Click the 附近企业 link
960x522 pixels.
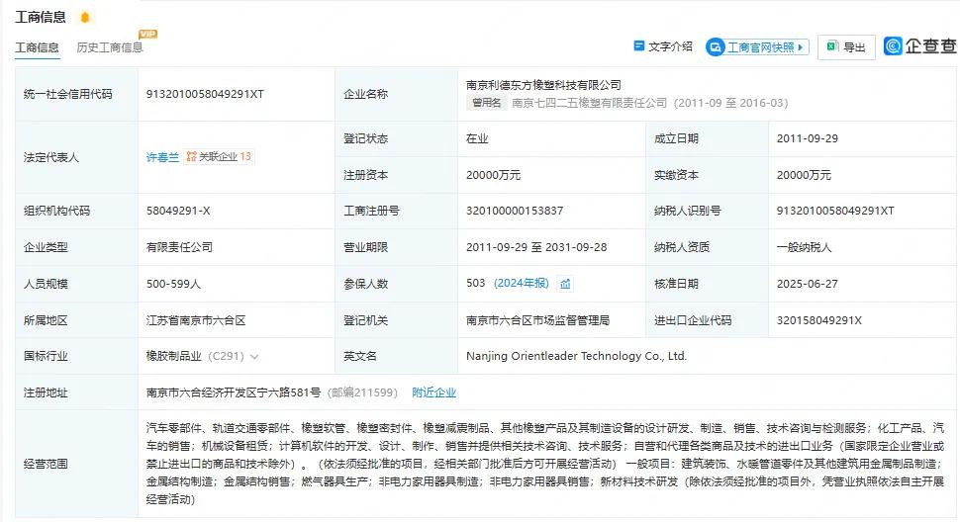click(x=433, y=392)
